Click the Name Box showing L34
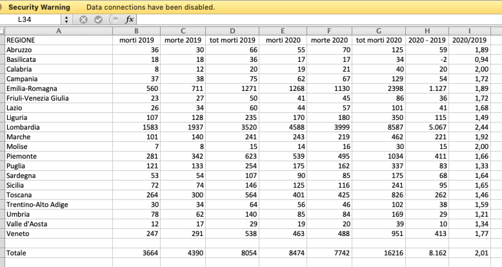The height and width of the screenshot is (267, 502). (31, 20)
